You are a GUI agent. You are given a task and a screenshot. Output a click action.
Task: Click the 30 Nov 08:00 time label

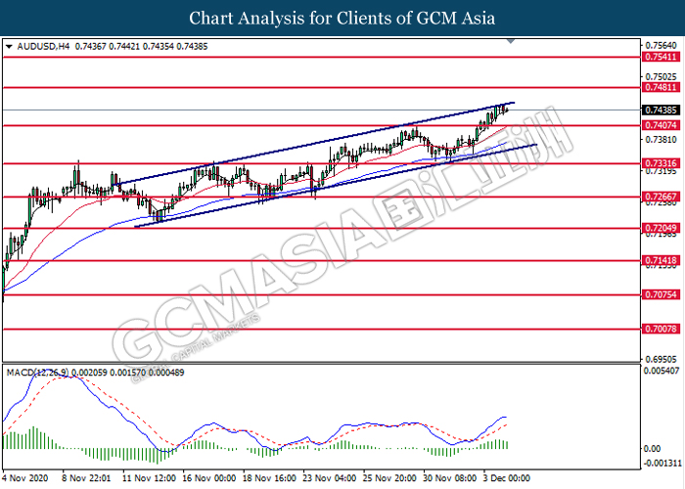pyautogui.click(x=449, y=478)
